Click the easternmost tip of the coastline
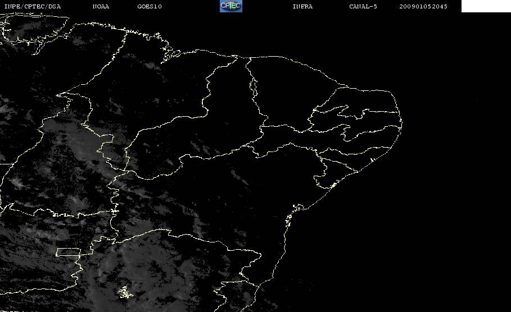The height and width of the screenshot is (312, 511). pos(401,123)
